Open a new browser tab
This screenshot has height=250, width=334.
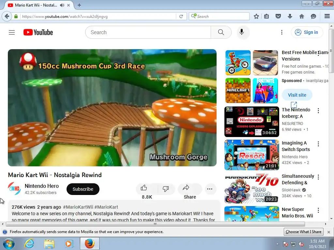[x=79, y=5]
